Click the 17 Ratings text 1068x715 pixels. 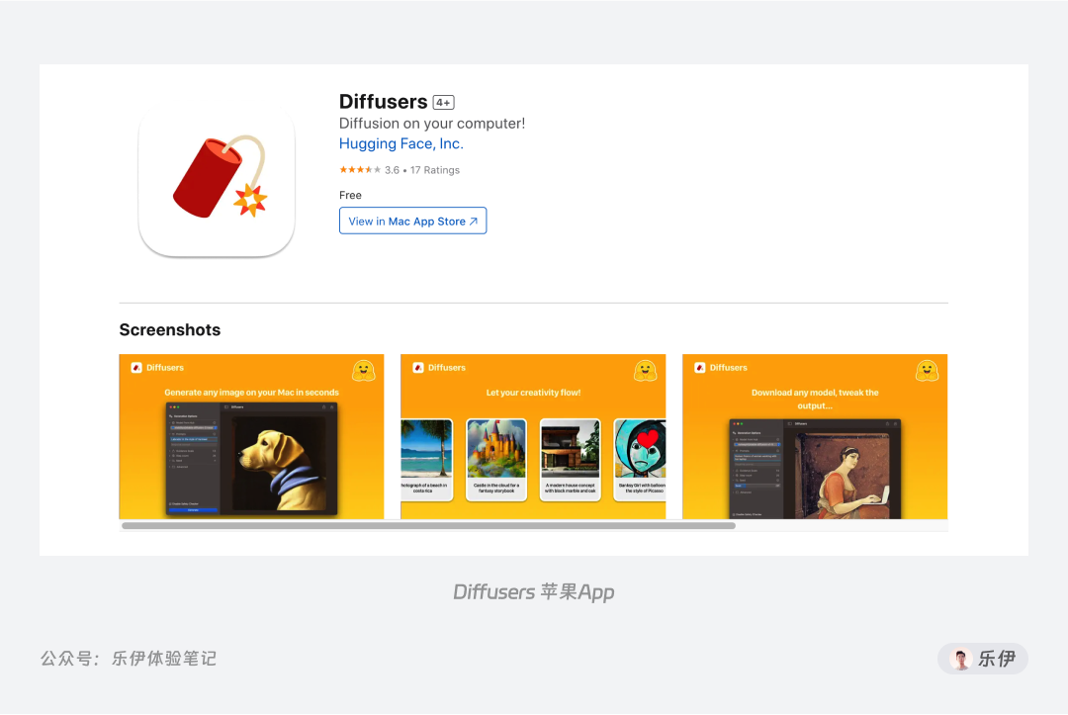click(434, 170)
